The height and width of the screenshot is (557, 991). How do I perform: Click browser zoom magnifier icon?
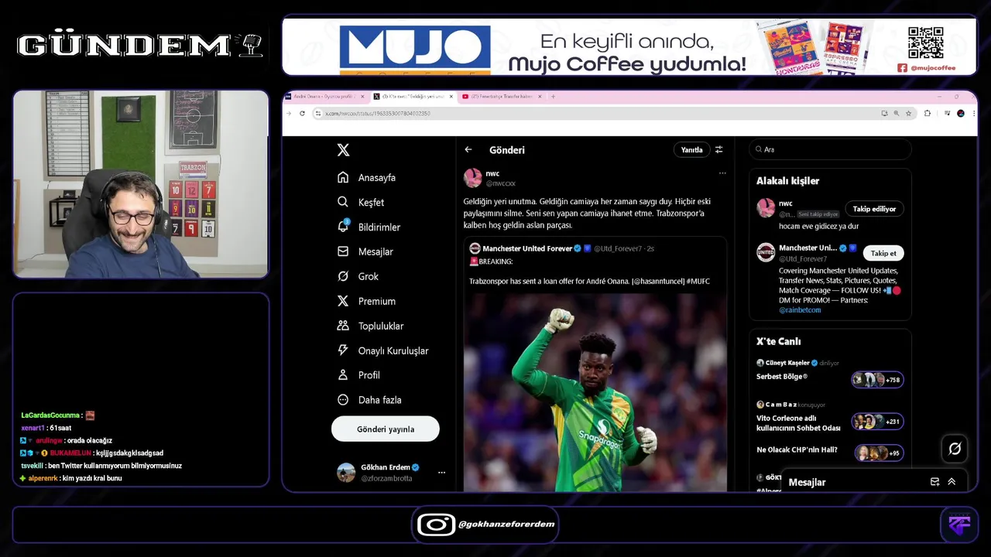pos(897,114)
